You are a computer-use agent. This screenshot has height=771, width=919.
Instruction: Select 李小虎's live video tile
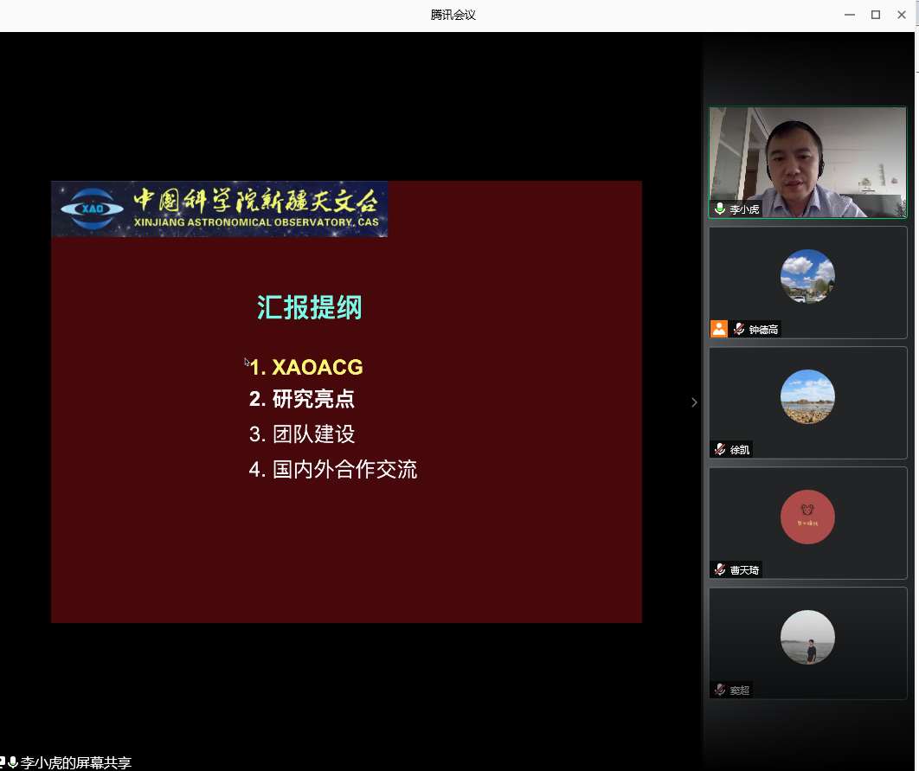807,162
